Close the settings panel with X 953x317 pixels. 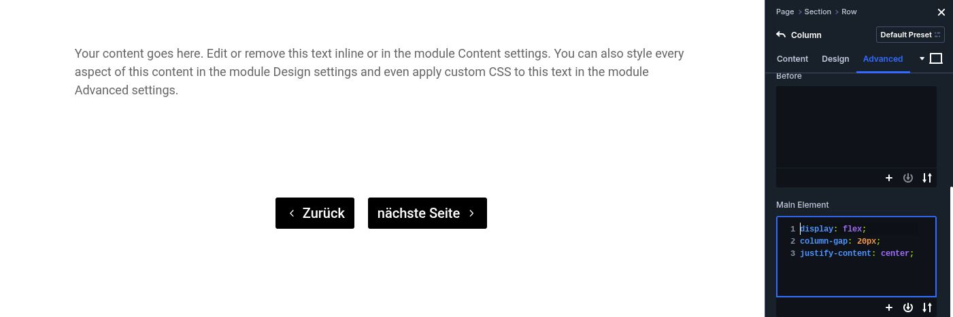coord(941,12)
